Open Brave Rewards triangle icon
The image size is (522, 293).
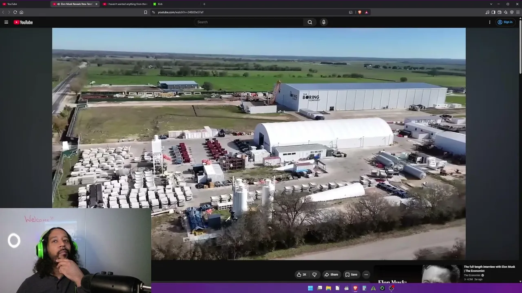(x=366, y=12)
